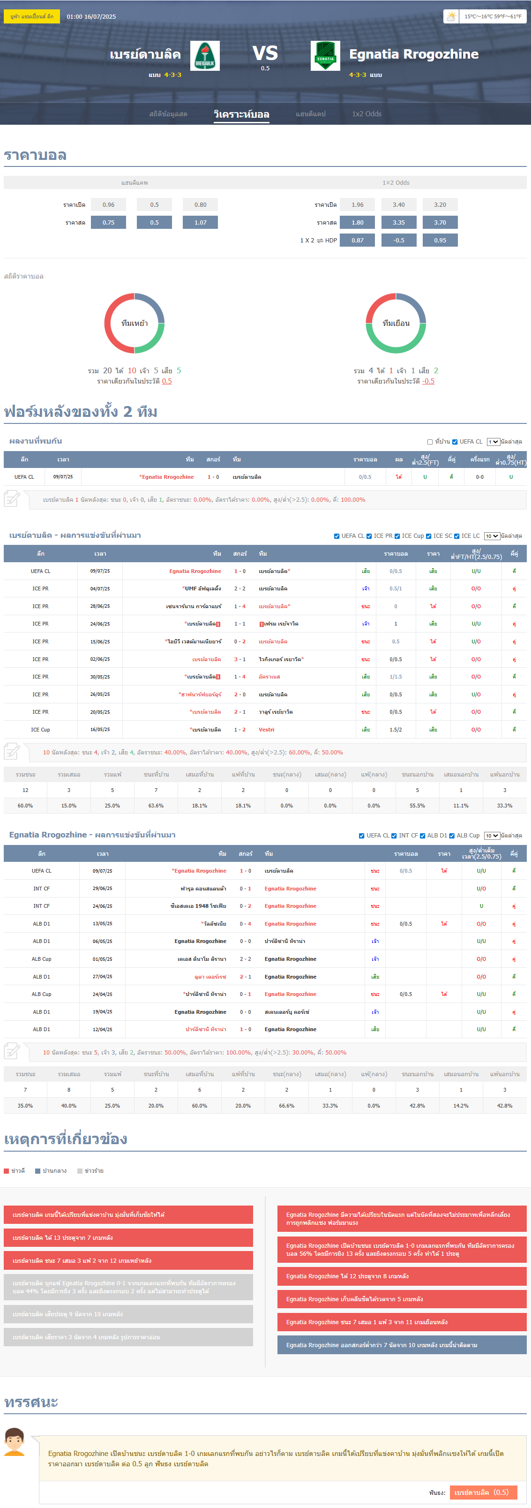
Task: Open Breidablik recent matches count dropdown
Action: pyautogui.click(x=492, y=536)
